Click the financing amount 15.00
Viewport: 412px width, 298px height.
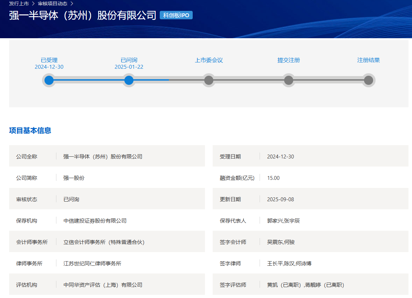pos(273,178)
